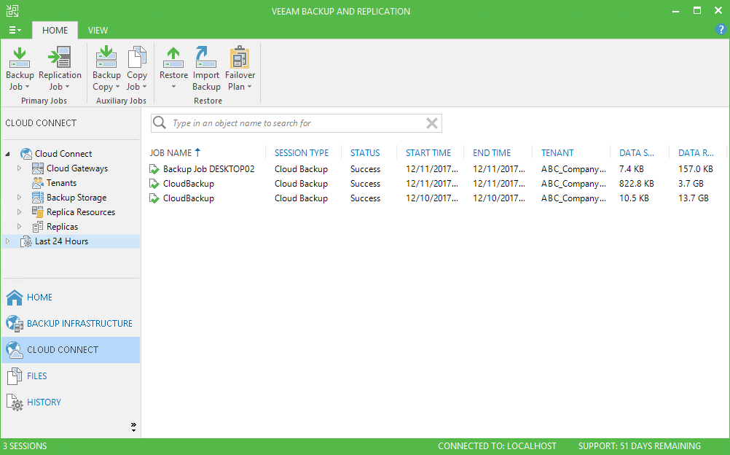Open the main hamburger menu dropdown

coord(15,31)
